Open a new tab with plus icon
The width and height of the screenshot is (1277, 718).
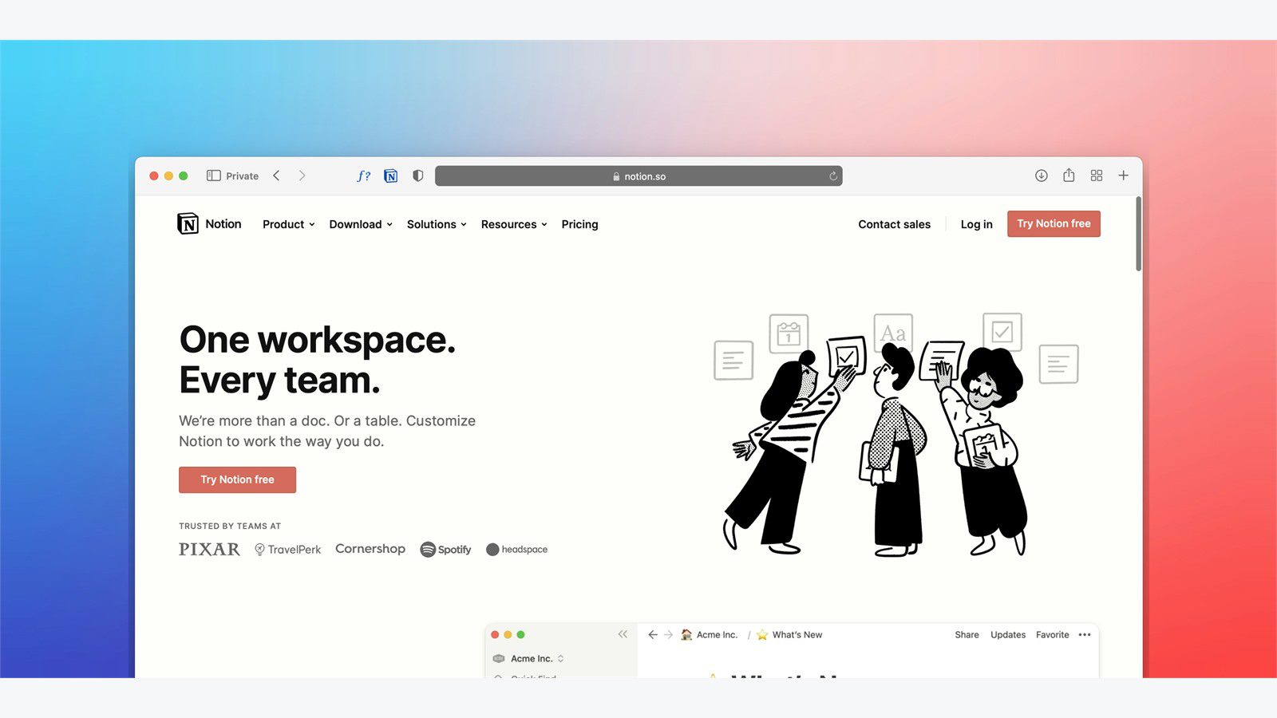coord(1123,176)
